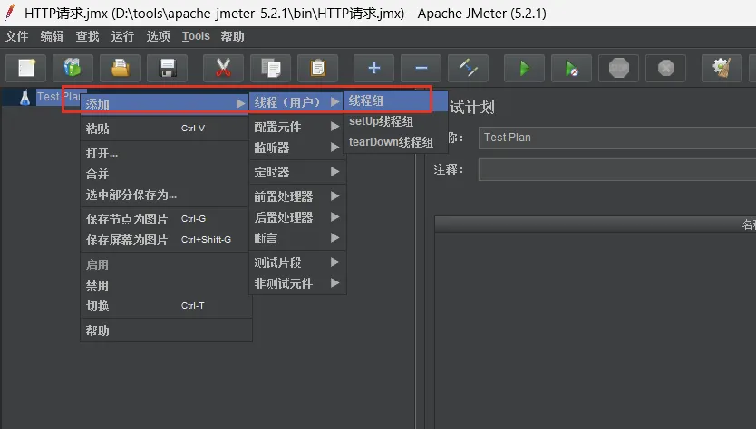Click the Test Plan flask icon
This screenshot has height=429, width=756.
point(25,97)
